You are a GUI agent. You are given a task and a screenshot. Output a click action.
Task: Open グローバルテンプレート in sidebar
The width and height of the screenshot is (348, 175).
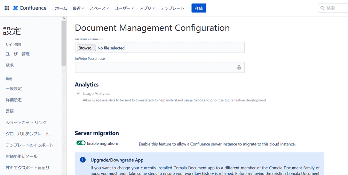click(x=29, y=134)
